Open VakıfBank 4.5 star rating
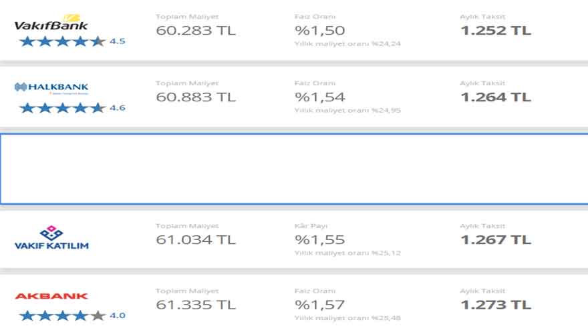Image resolution: width=588 pixels, height=330 pixels. coord(72,41)
